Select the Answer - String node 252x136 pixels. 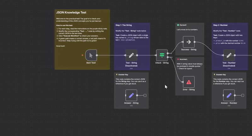(131, 95)
